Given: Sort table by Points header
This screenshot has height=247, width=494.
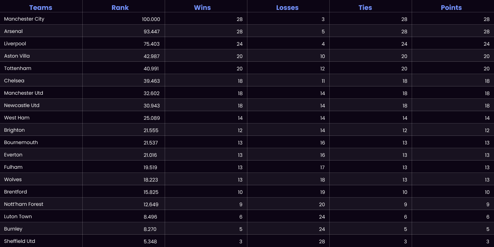Looking at the screenshot, I should 451,7.
